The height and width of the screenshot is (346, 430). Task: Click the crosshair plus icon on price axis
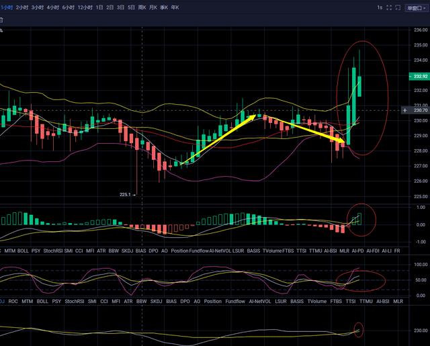coord(404,110)
